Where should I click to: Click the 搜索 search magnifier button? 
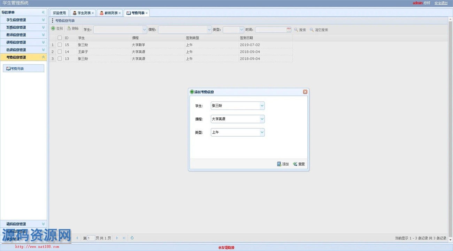click(300, 30)
